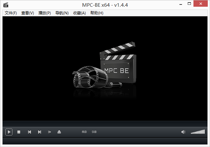Close the MPC-BE window
This screenshot has width=210, height=147.
tap(200, 4)
